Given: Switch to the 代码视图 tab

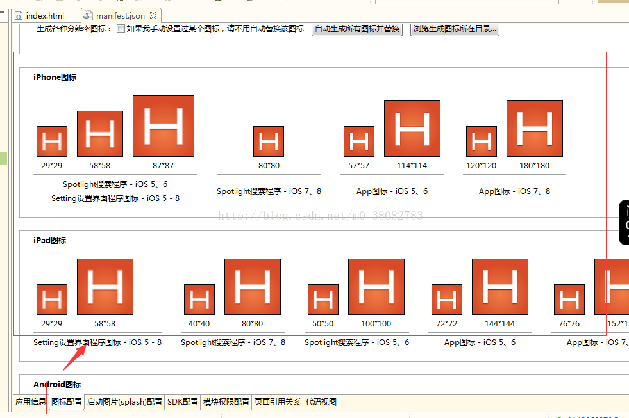Looking at the screenshot, I should 321,401.
